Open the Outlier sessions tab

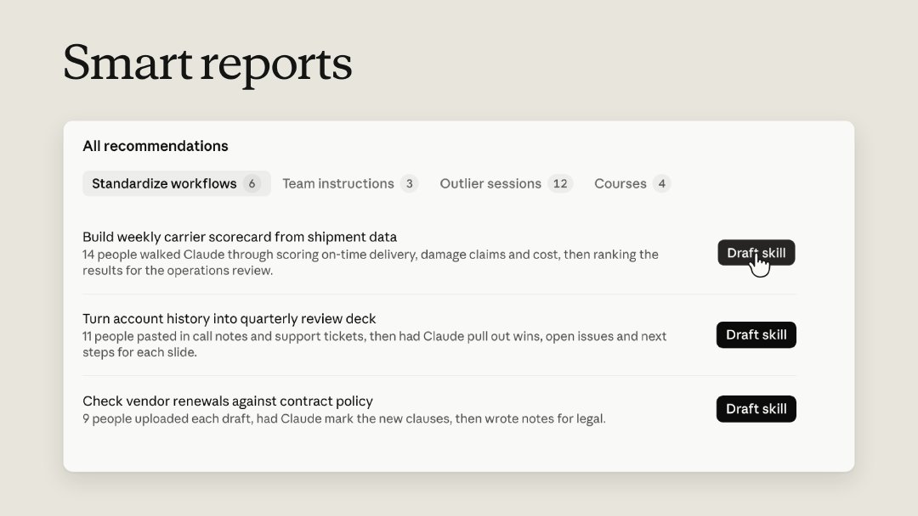(506, 183)
